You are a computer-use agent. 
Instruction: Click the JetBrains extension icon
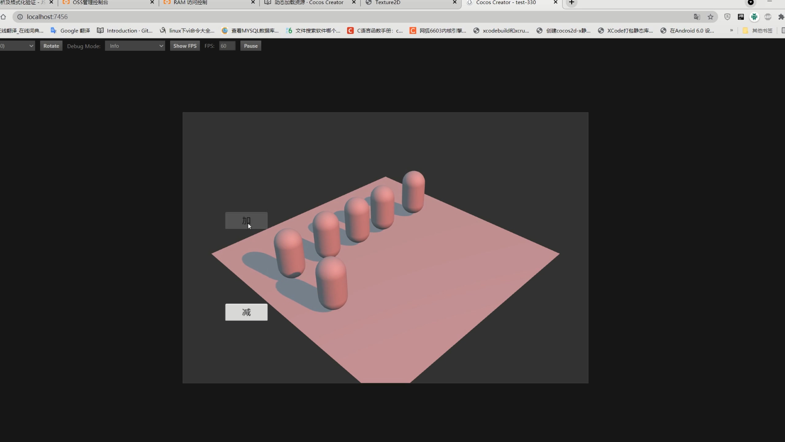(x=741, y=17)
